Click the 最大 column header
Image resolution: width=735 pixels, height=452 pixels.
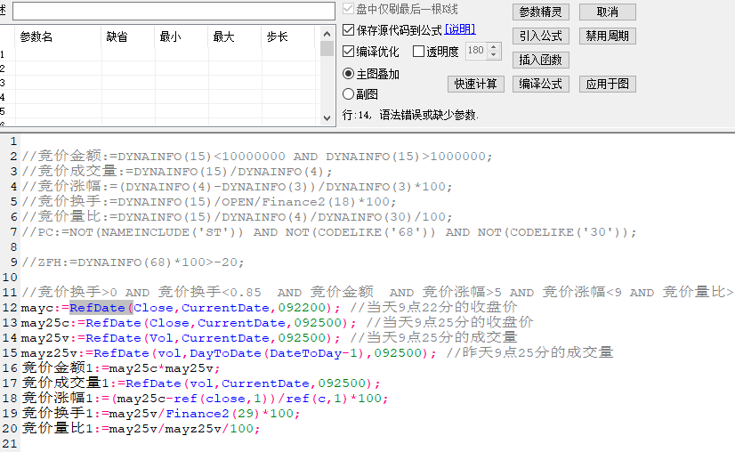tap(234, 36)
